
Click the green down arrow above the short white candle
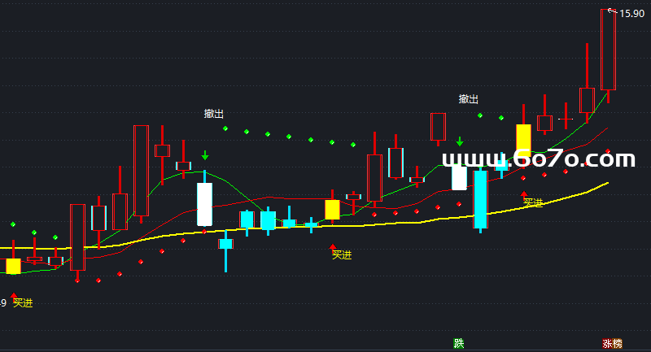click(459, 141)
